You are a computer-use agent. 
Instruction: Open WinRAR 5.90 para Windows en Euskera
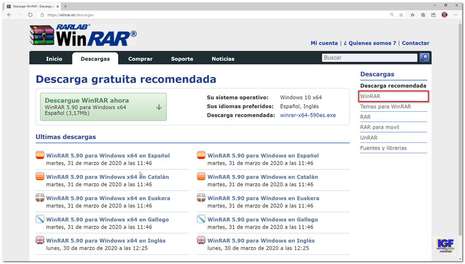(x=263, y=198)
